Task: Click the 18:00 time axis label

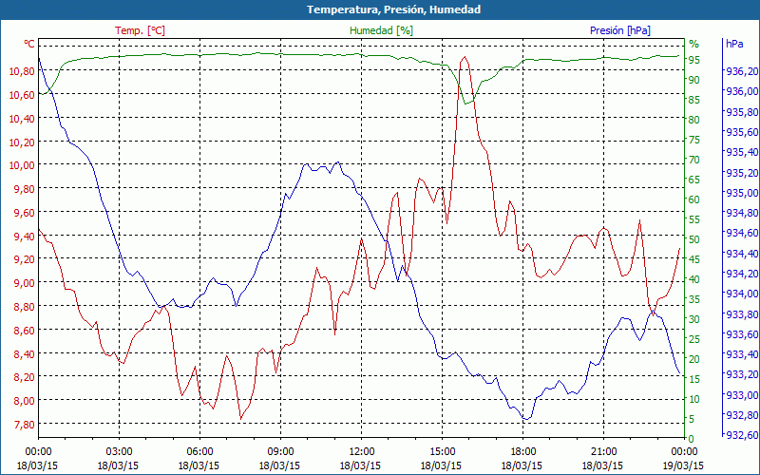Action: click(523, 452)
